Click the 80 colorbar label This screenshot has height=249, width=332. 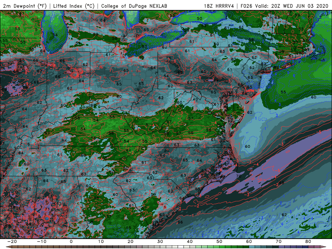click(x=308, y=242)
